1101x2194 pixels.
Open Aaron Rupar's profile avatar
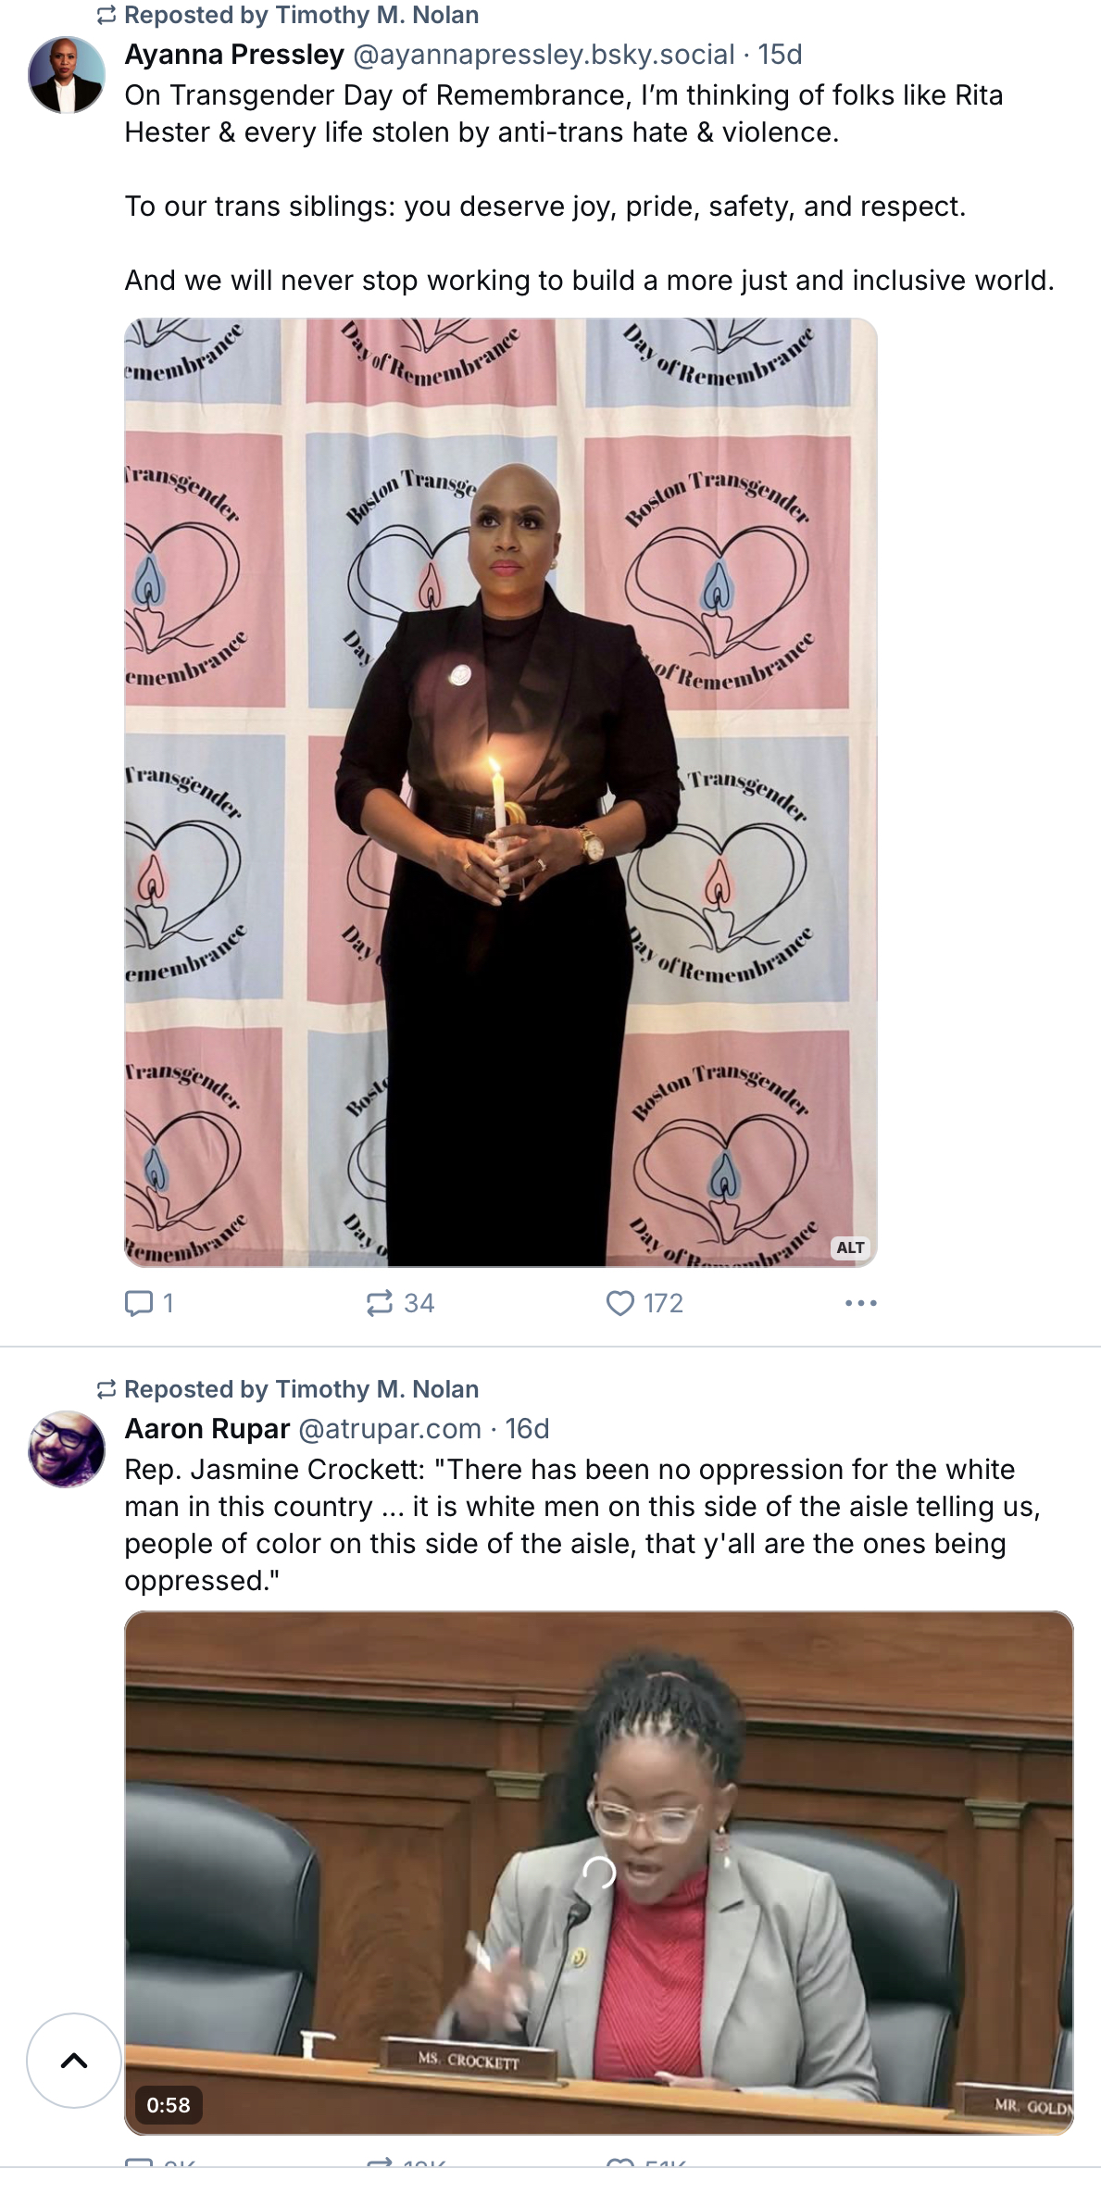coord(67,1448)
